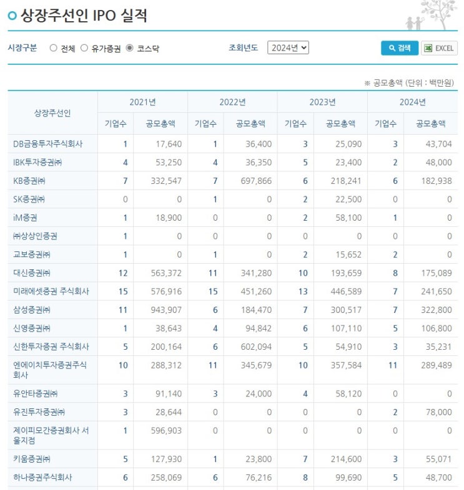The image size is (464, 490).
Task: Click 유진투자증권㈜ row name
Action: [x=39, y=412]
